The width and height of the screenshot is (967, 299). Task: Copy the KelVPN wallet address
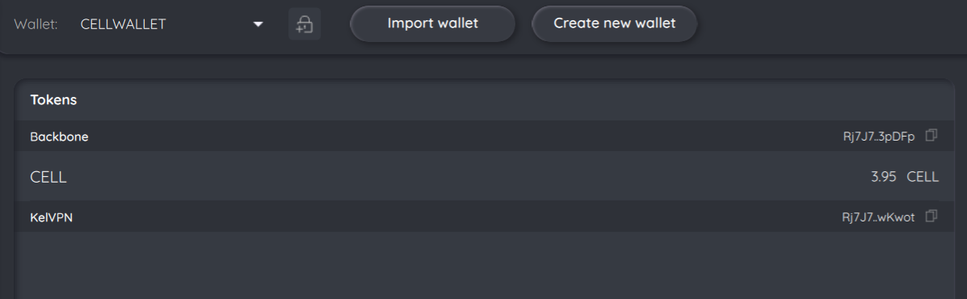931,216
